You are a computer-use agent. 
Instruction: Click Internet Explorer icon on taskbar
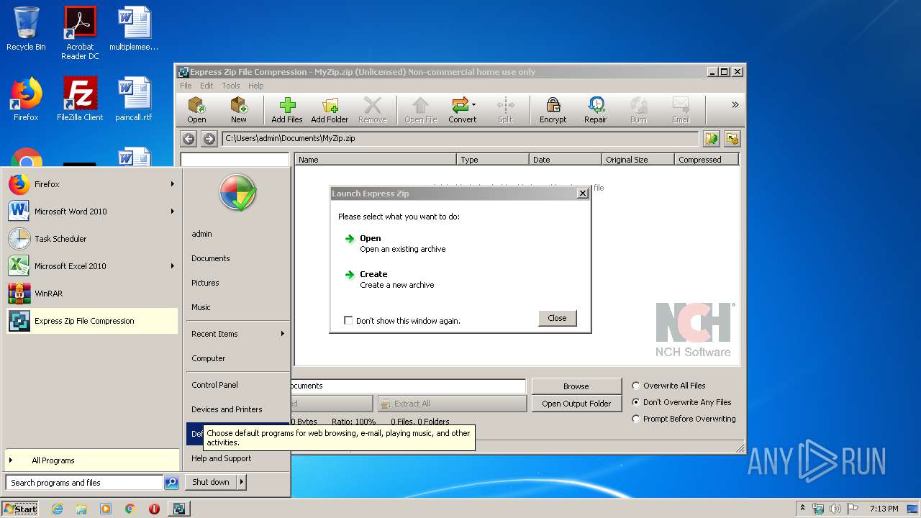(x=58, y=509)
